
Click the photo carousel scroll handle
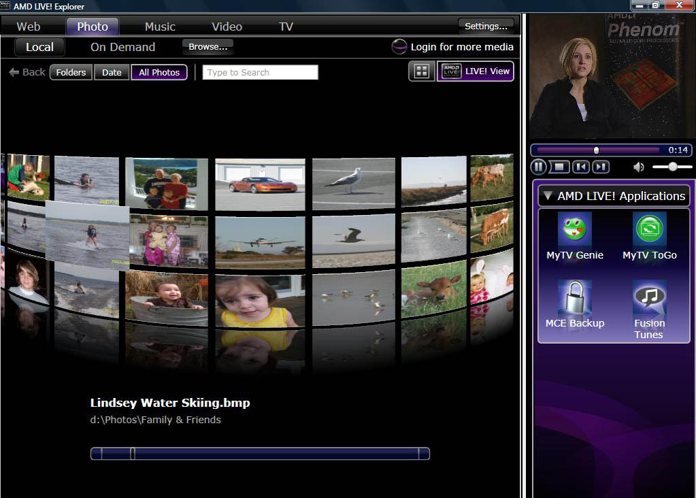pos(132,453)
